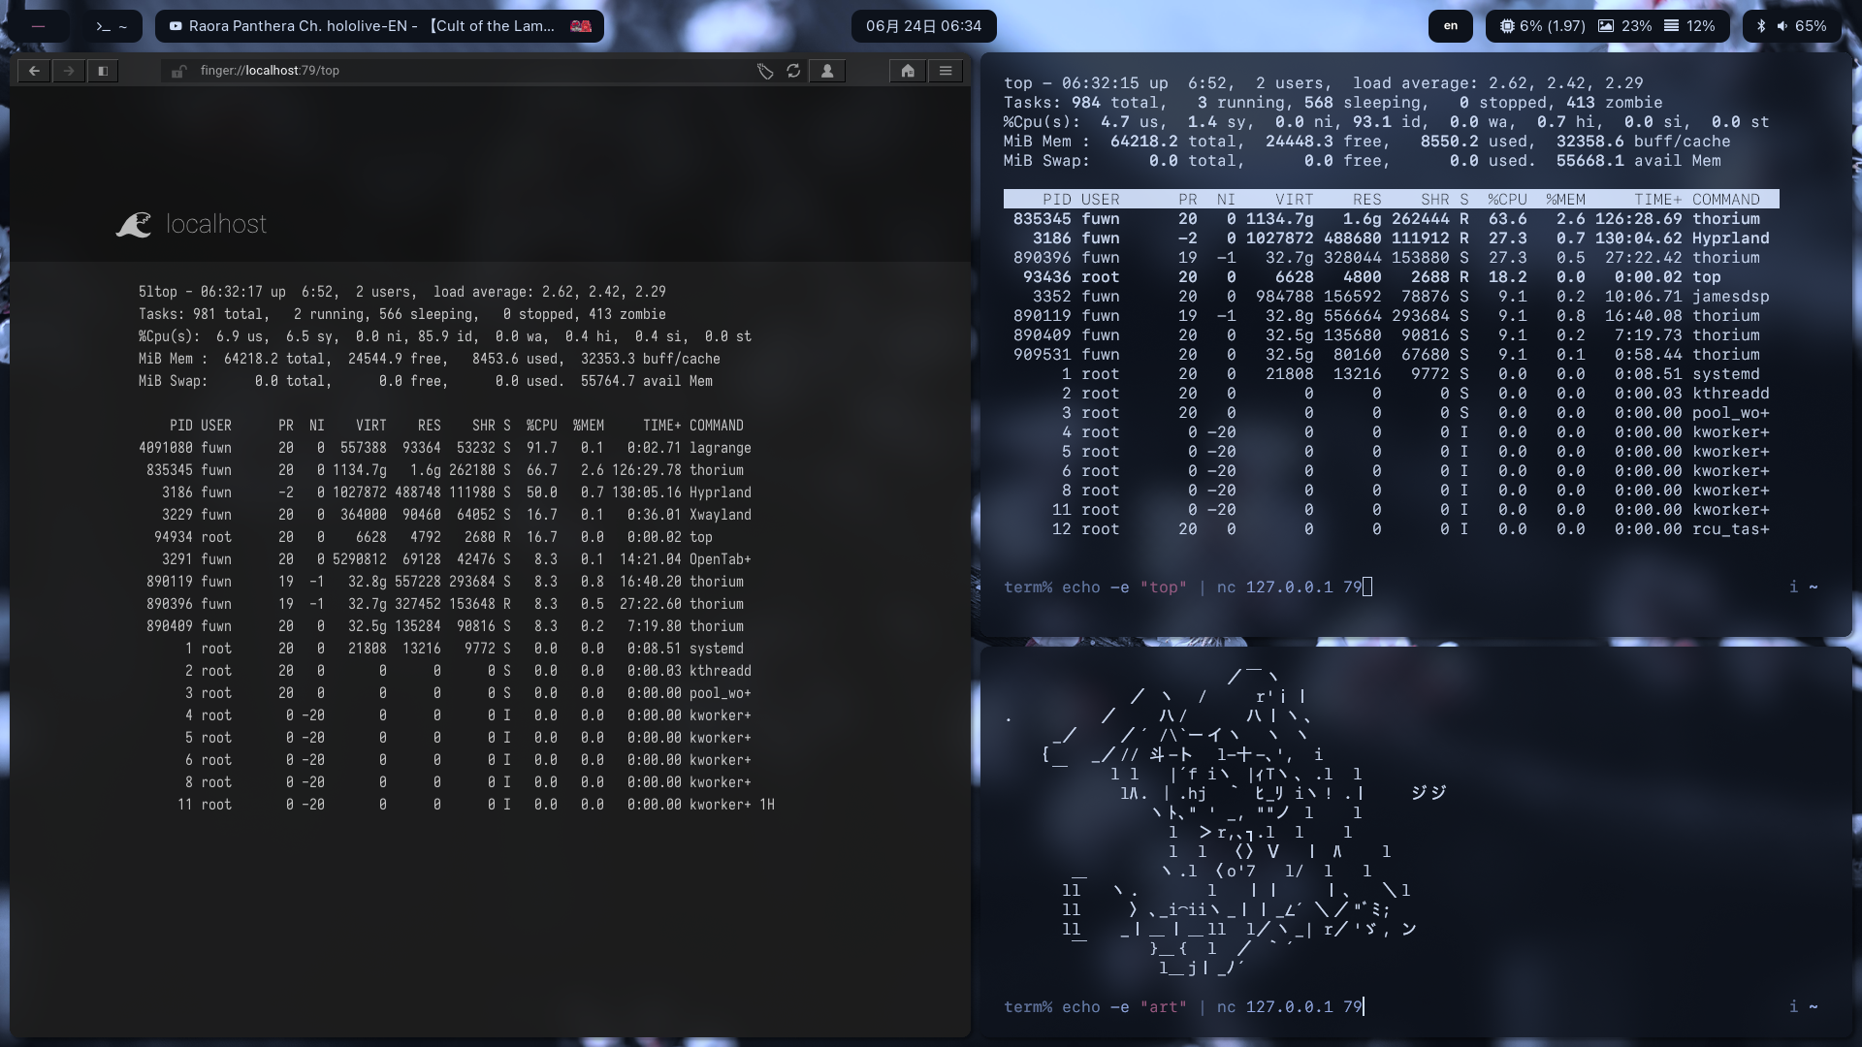
Task: Click the GPU icon showing 23%
Action: pos(1606,26)
